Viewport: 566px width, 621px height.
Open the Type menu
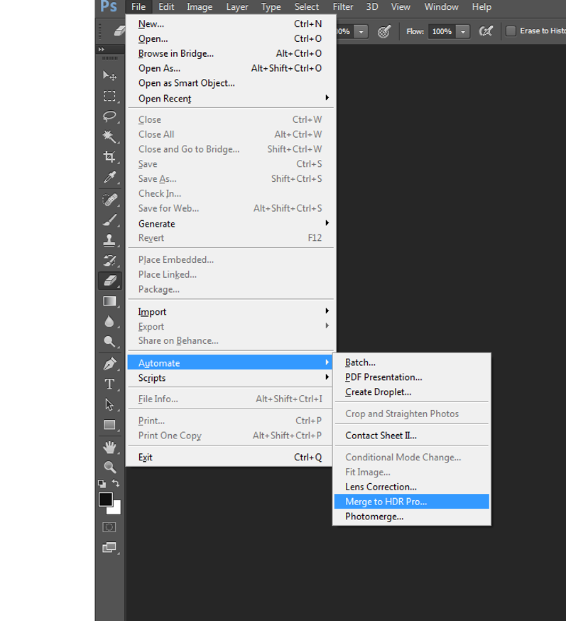pyautogui.click(x=271, y=6)
